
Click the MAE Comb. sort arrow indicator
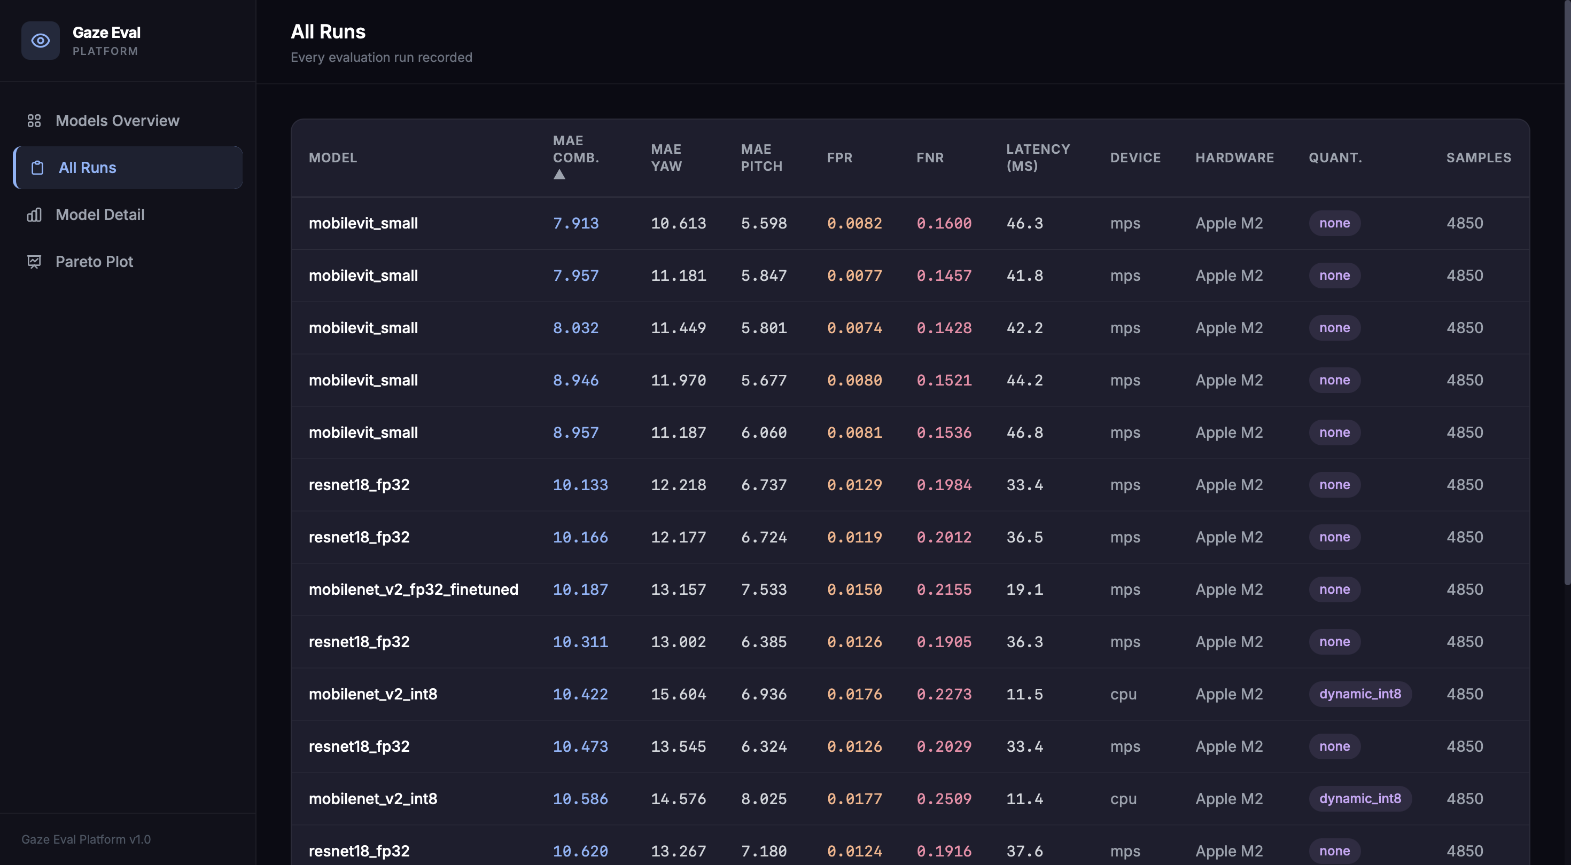tap(559, 175)
